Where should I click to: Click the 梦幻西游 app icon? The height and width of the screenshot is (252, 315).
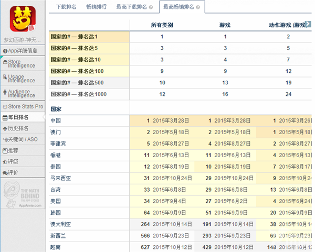point(23,19)
